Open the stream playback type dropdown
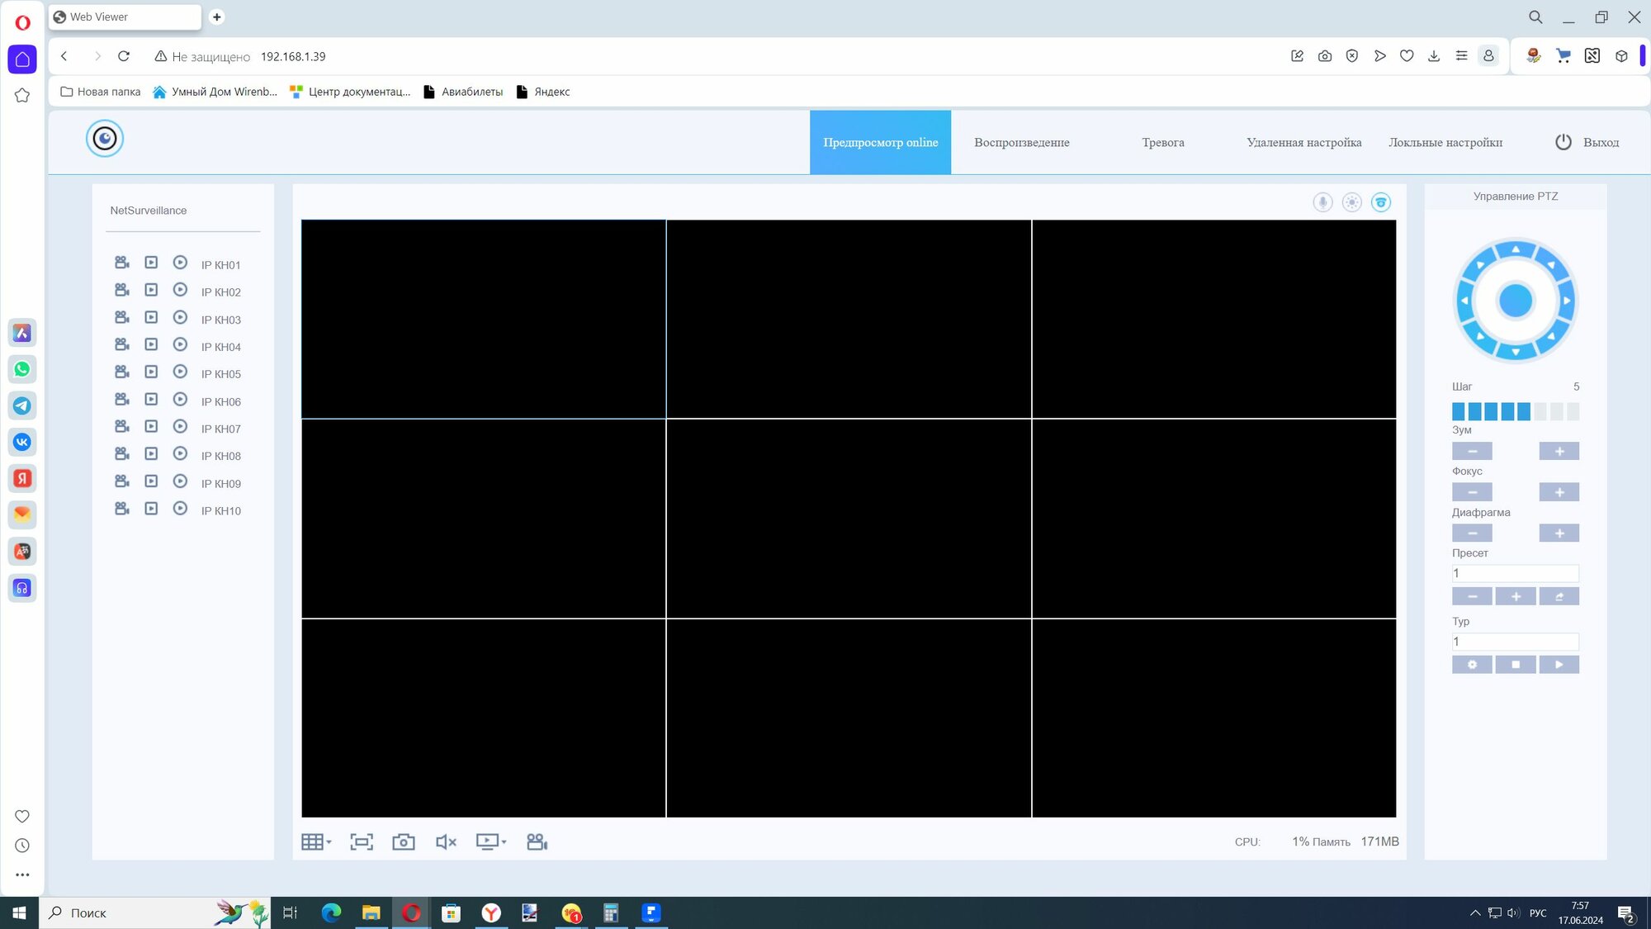The height and width of the screenshot is (929, 1651). pos(491,841)
